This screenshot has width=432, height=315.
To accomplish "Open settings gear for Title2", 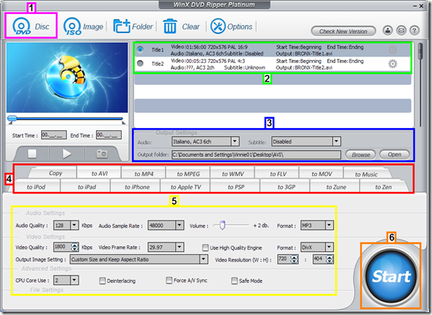I will click(x=392, y=64).
